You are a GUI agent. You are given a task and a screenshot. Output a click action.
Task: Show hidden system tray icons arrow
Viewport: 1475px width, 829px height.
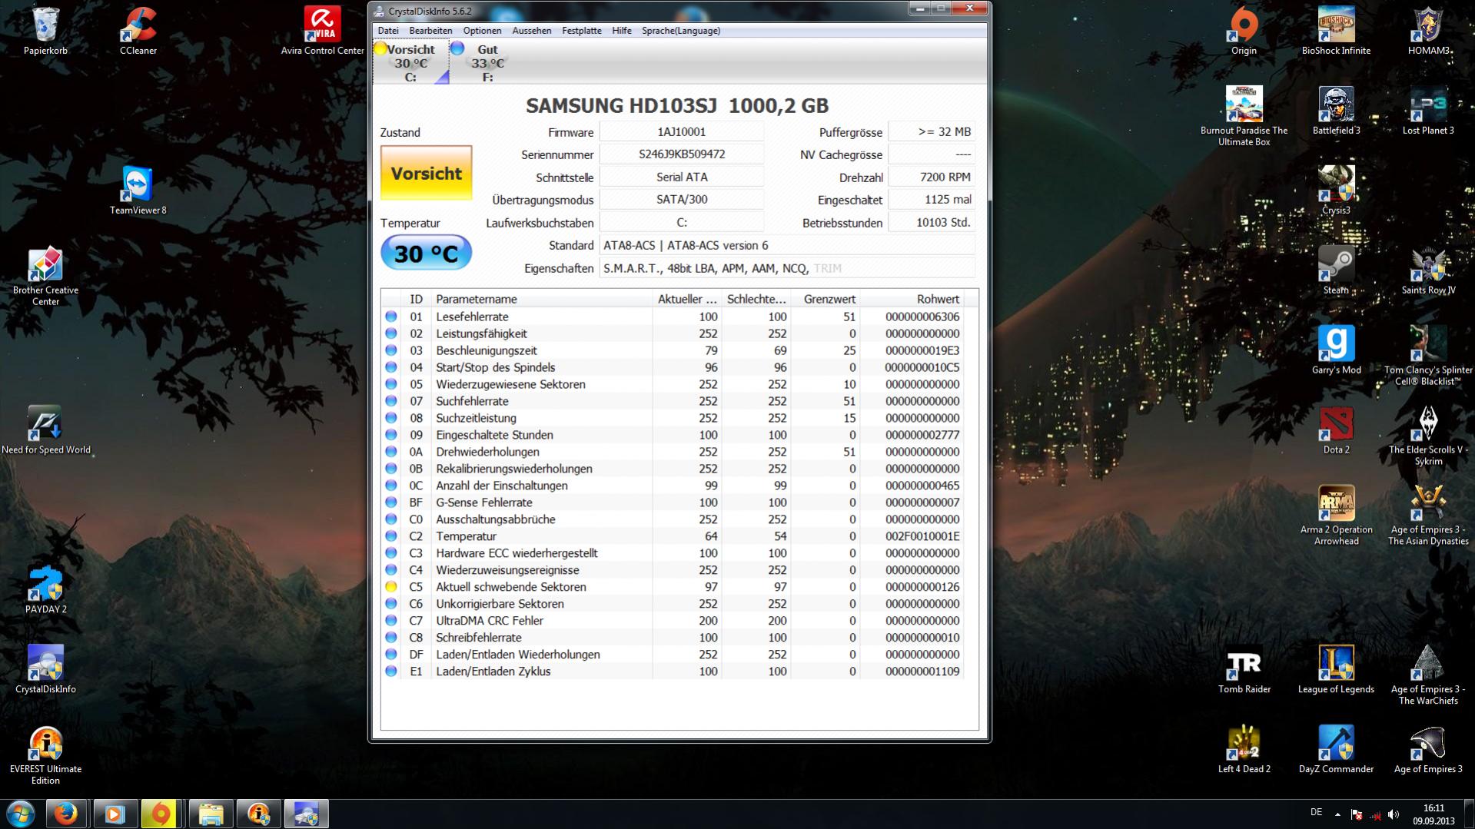tap(1337, 814)
